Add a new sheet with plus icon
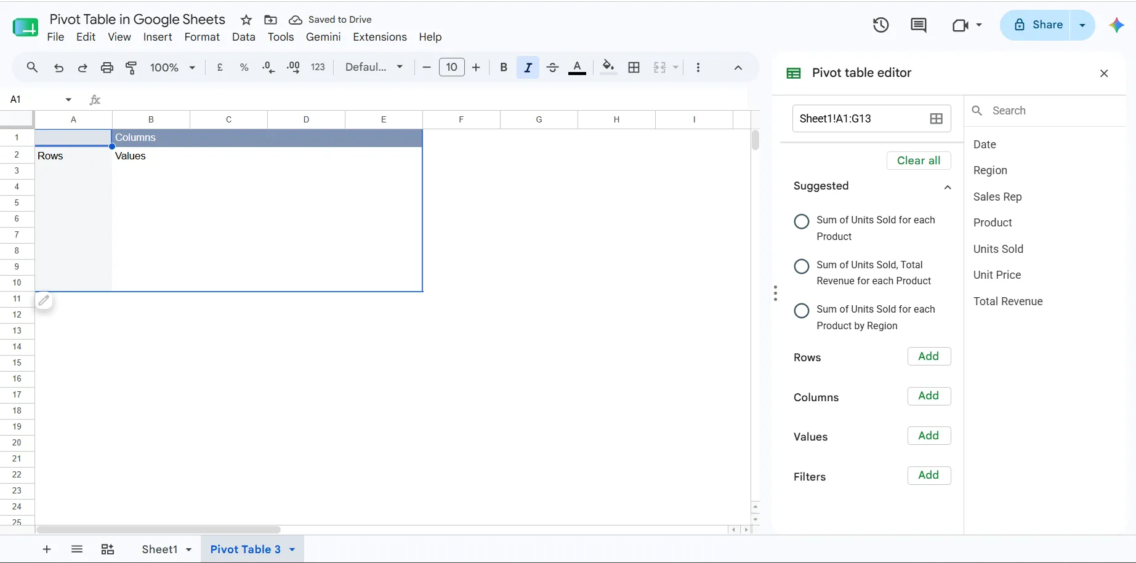1136x563 pixels. click(x=47, y=549)
